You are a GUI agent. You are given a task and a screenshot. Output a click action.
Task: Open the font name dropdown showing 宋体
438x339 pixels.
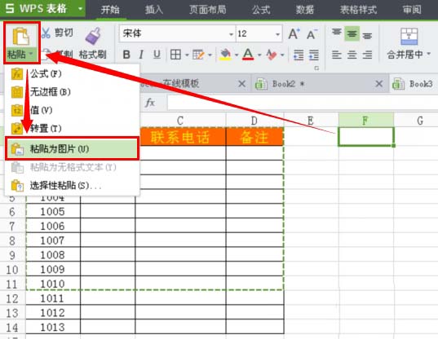(x=177, y=34)
